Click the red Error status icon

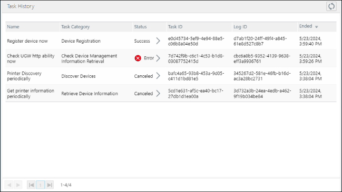coord(138,58)
